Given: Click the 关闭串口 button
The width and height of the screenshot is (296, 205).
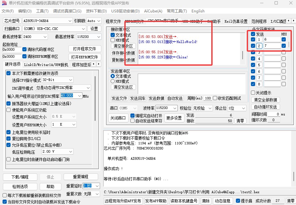Looking at the screenshot, I should tap(118, 118).
